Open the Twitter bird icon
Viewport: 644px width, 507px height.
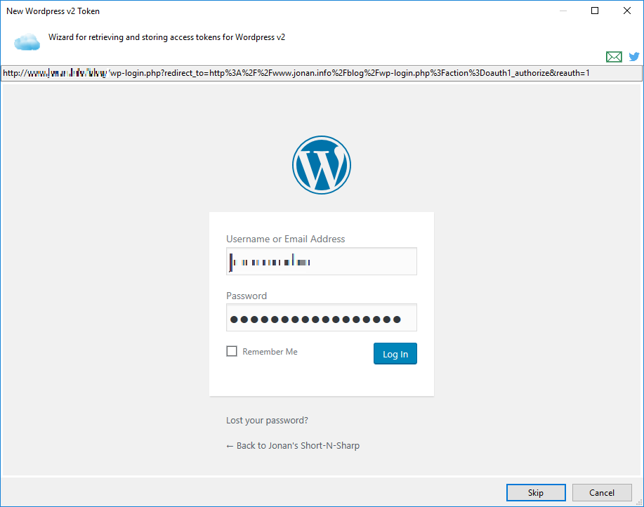[x=634, y=57]
